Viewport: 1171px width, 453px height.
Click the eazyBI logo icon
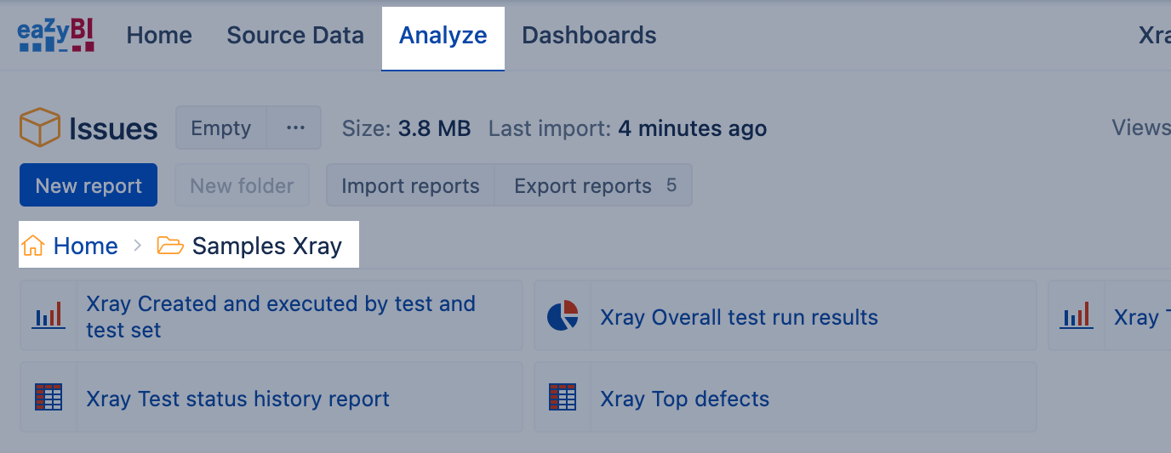(56, 36)
